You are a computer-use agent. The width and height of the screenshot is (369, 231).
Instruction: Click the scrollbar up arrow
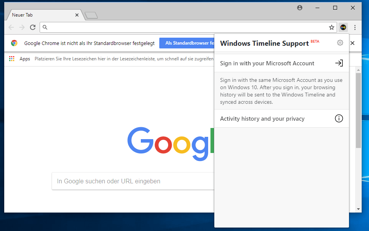click(358, 70)
